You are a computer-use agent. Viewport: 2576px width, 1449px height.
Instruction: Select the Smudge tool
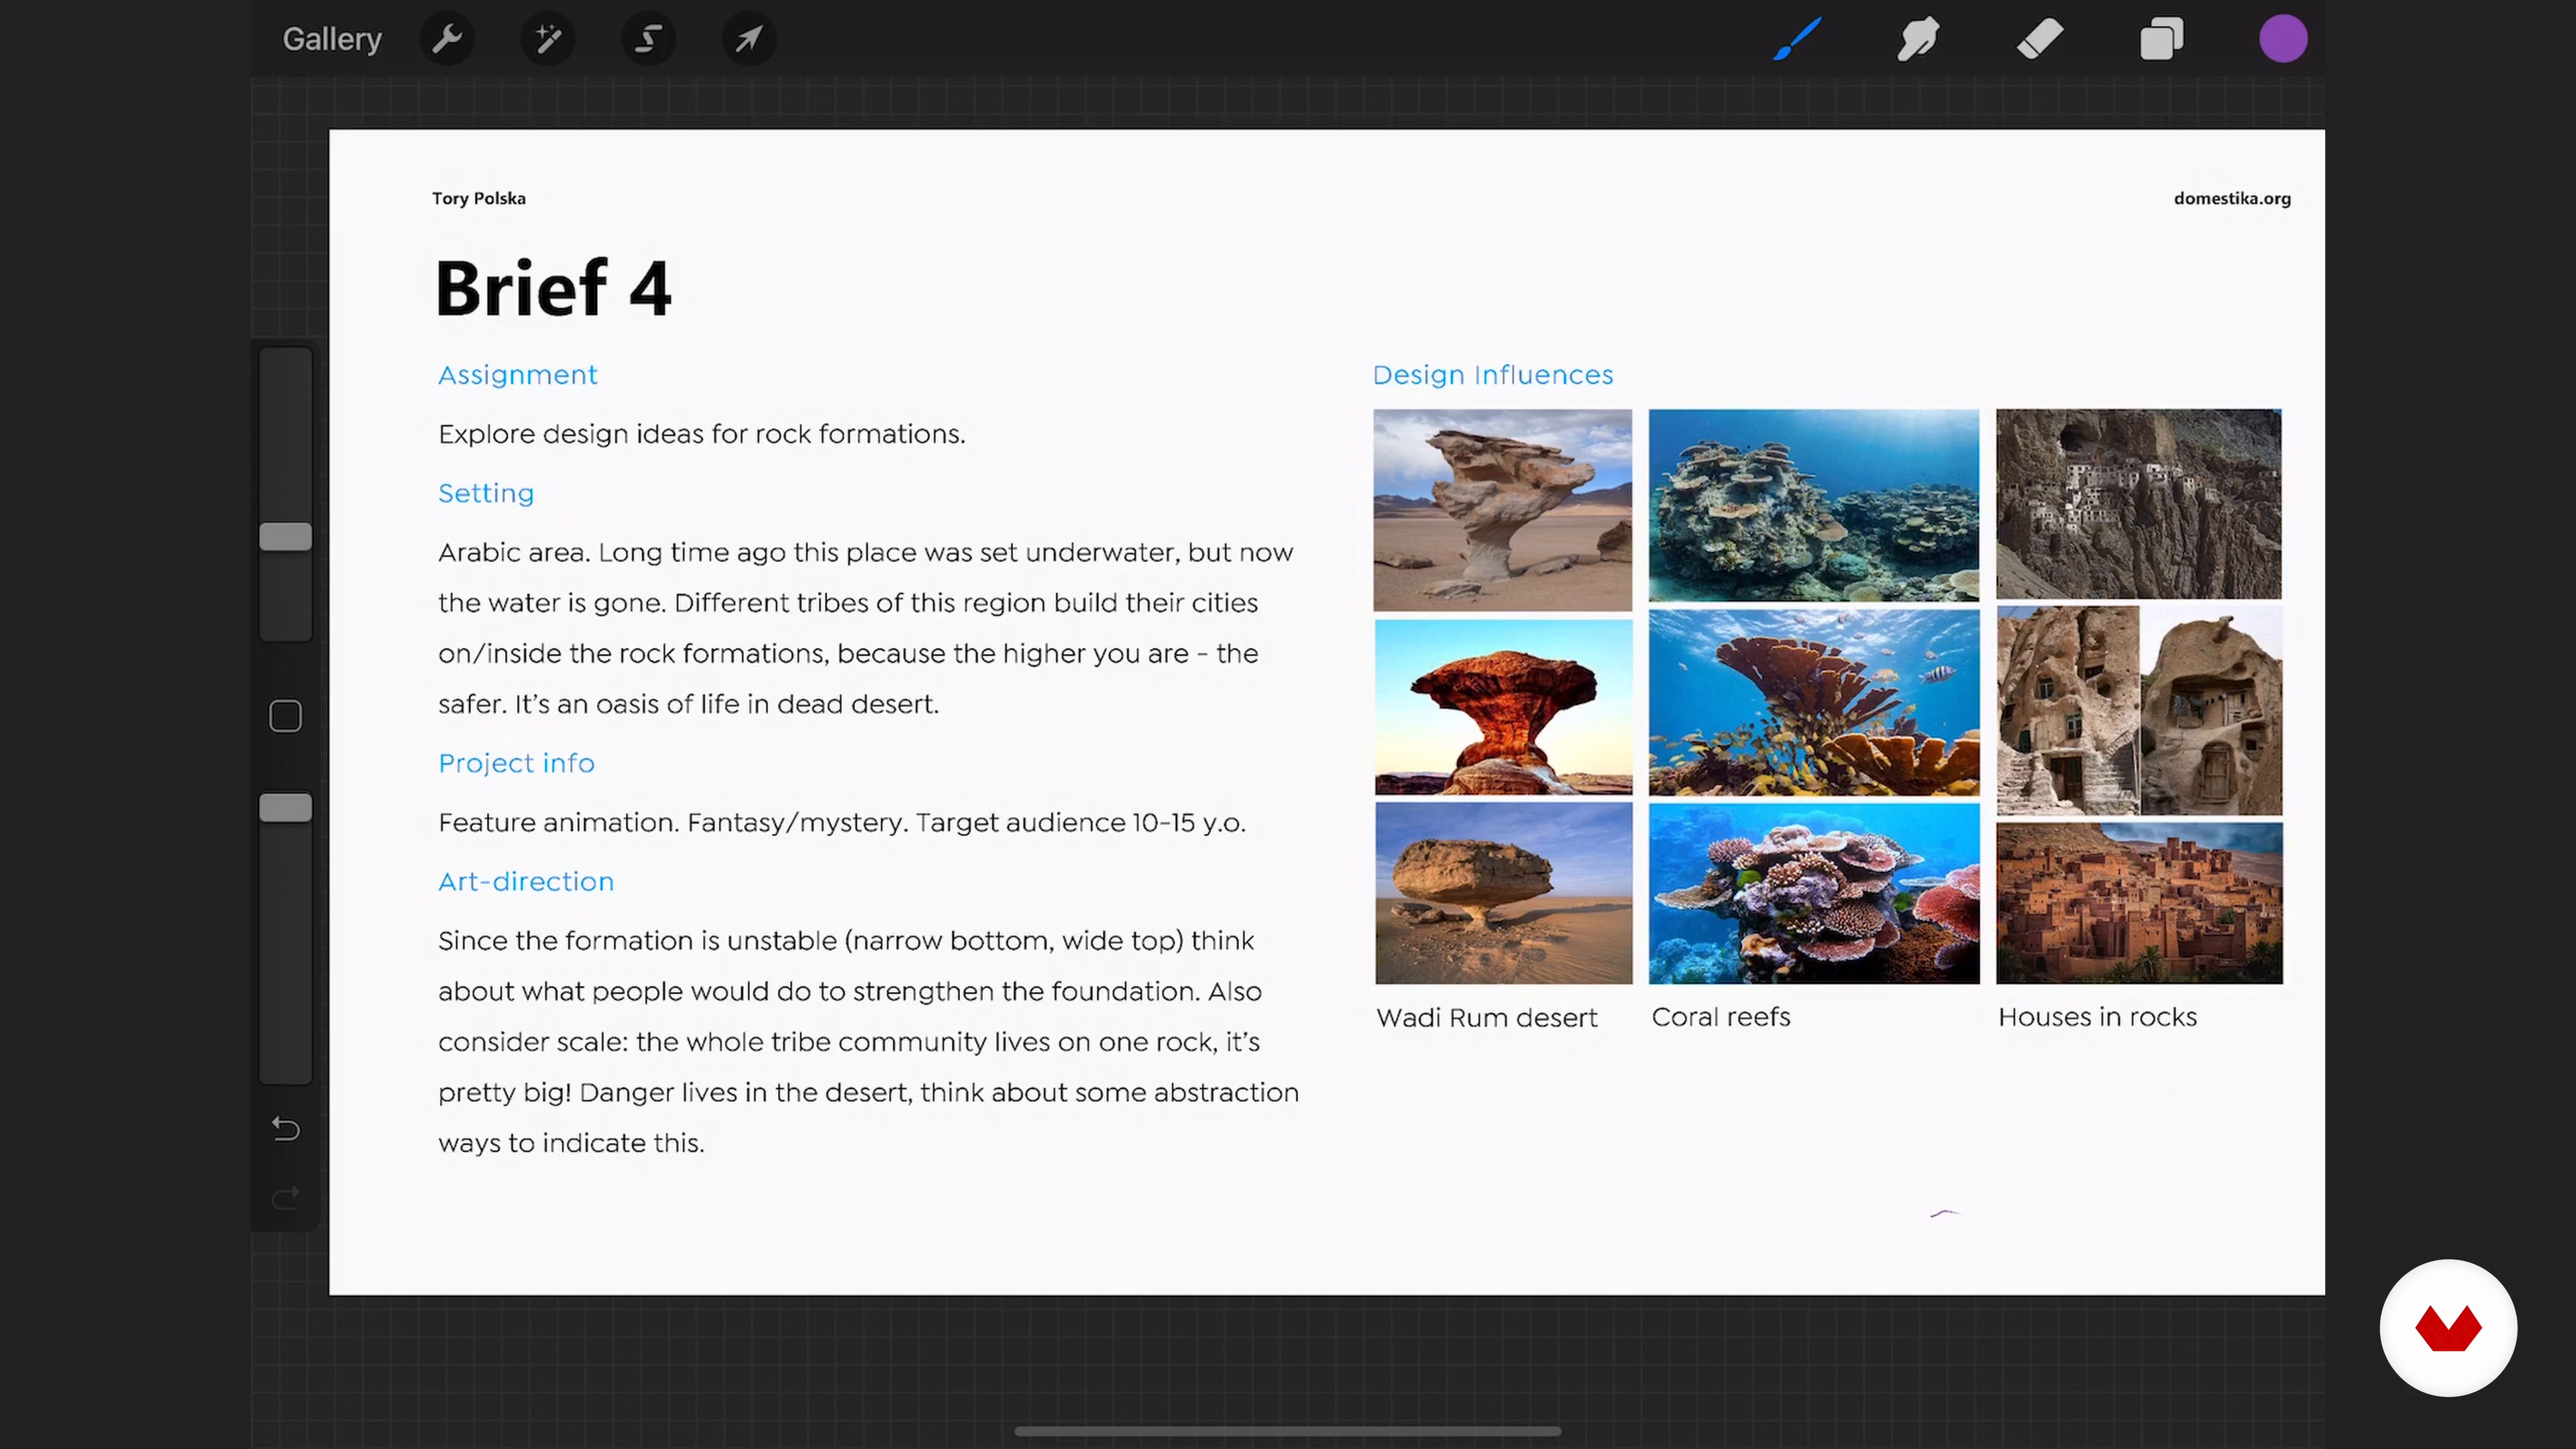pos(1918,39)
